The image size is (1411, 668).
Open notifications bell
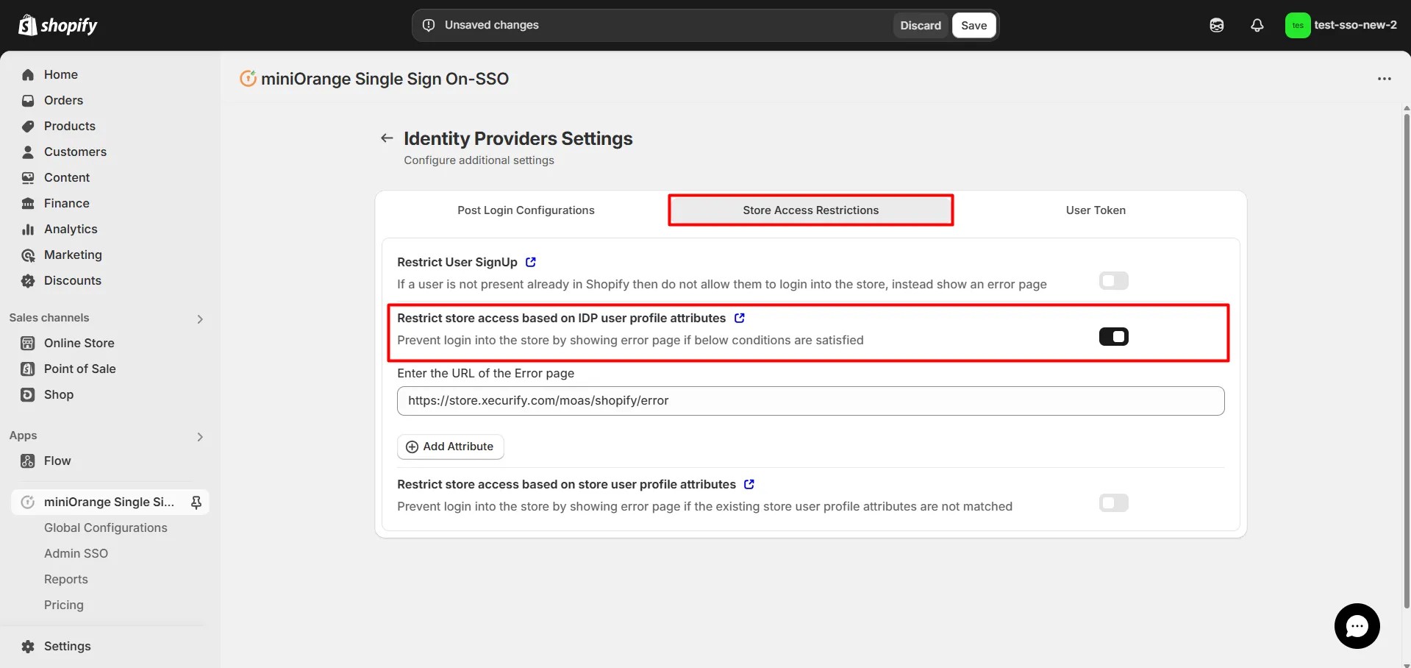click(1257, 25)
